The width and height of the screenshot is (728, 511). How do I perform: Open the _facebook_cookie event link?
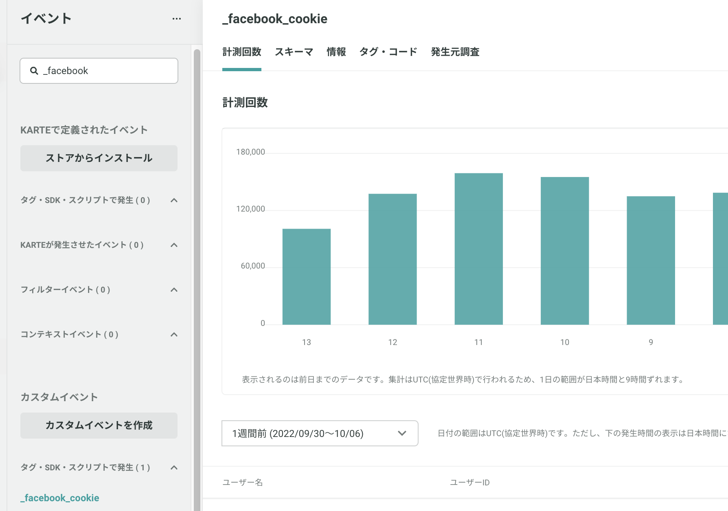tap(60, 498)
